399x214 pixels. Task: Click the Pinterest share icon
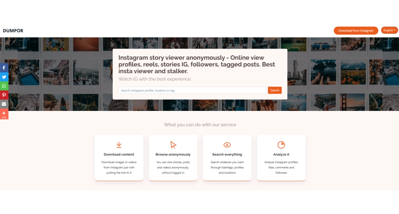4,95
